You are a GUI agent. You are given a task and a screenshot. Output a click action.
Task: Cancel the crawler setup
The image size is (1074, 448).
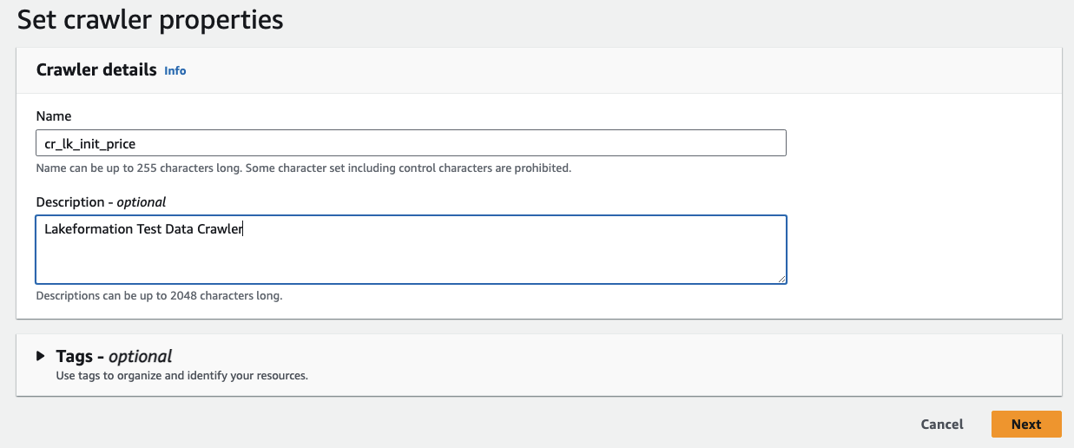[942, 425]
